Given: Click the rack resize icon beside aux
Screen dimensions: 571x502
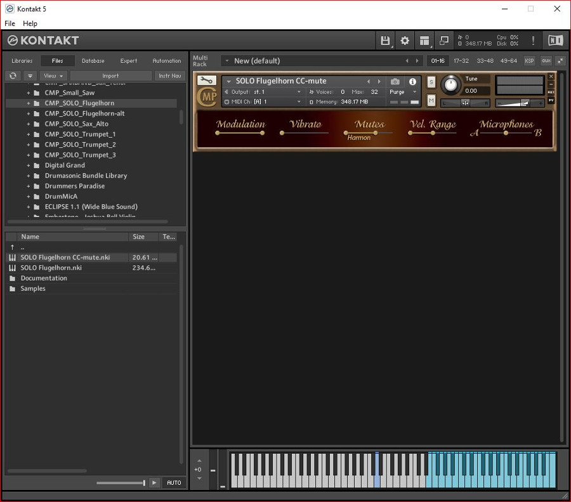Looking at the screenshot, I should [560, 61].
